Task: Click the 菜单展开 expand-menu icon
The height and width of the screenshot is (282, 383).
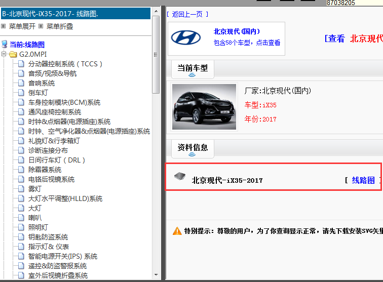Action: [x=3, y=26]
